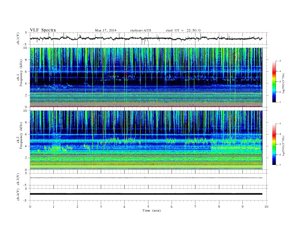The image size is (300, 232).
Task: Click time axis tick label "2"
Action: click(77, 207)
